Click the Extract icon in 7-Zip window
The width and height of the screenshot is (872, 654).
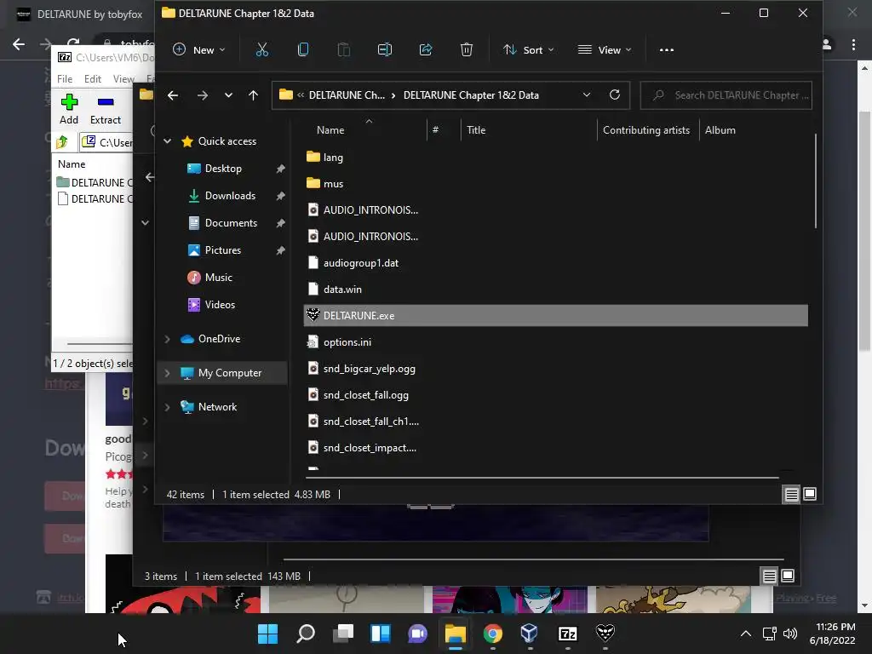click(106, 102)
